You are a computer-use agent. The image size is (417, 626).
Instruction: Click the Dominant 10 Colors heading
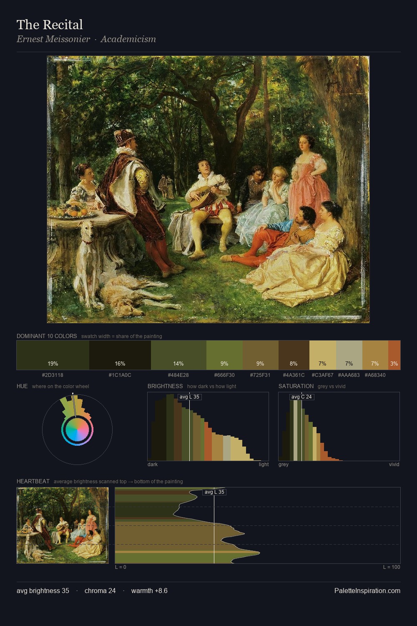[47, 336]
